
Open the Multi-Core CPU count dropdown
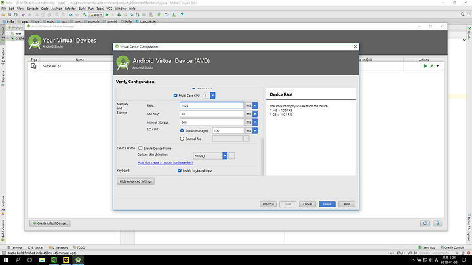point(212,96)
